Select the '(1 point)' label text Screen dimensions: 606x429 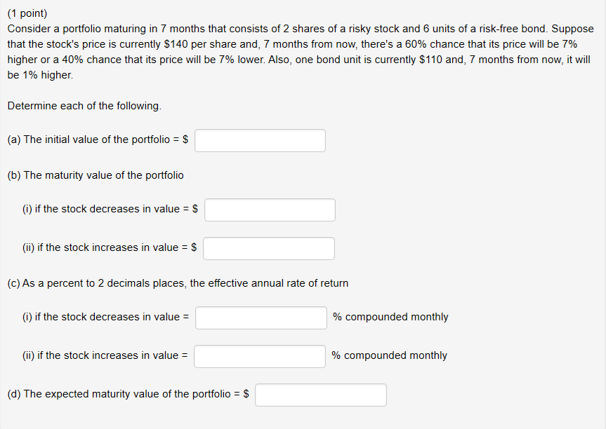pyautogui.click(x=25, y=13)
